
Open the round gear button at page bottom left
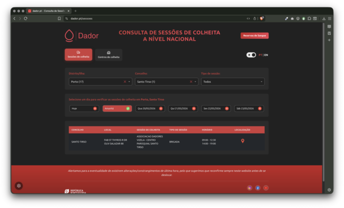[x=19, y=186]
